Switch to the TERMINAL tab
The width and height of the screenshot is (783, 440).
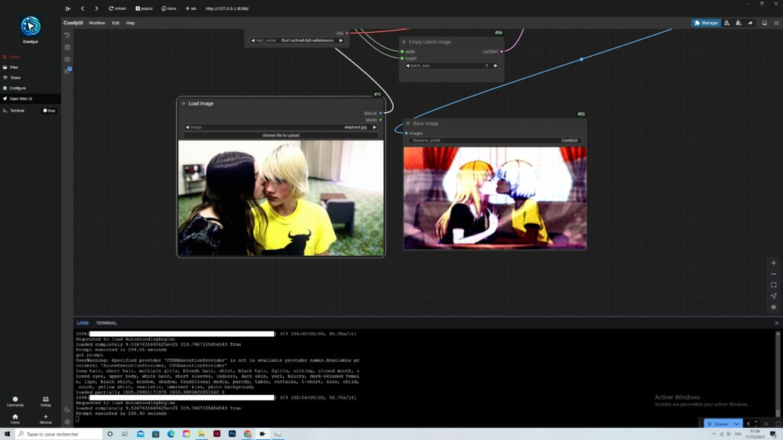click(106, 323)
